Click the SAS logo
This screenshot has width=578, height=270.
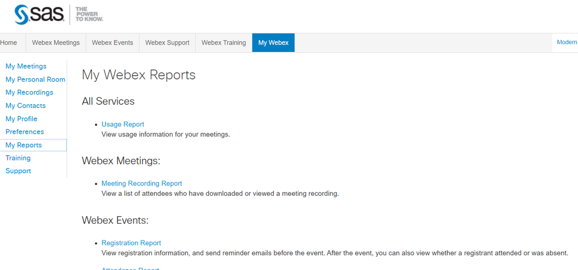coord(40,14)
